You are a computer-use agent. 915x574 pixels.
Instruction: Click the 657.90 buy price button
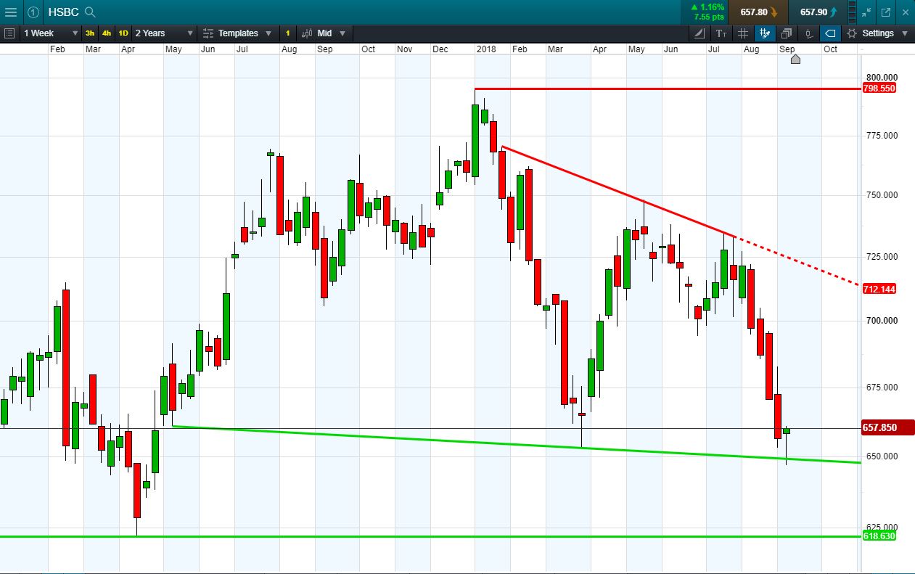pyautogui.click(x=819, y=12)
